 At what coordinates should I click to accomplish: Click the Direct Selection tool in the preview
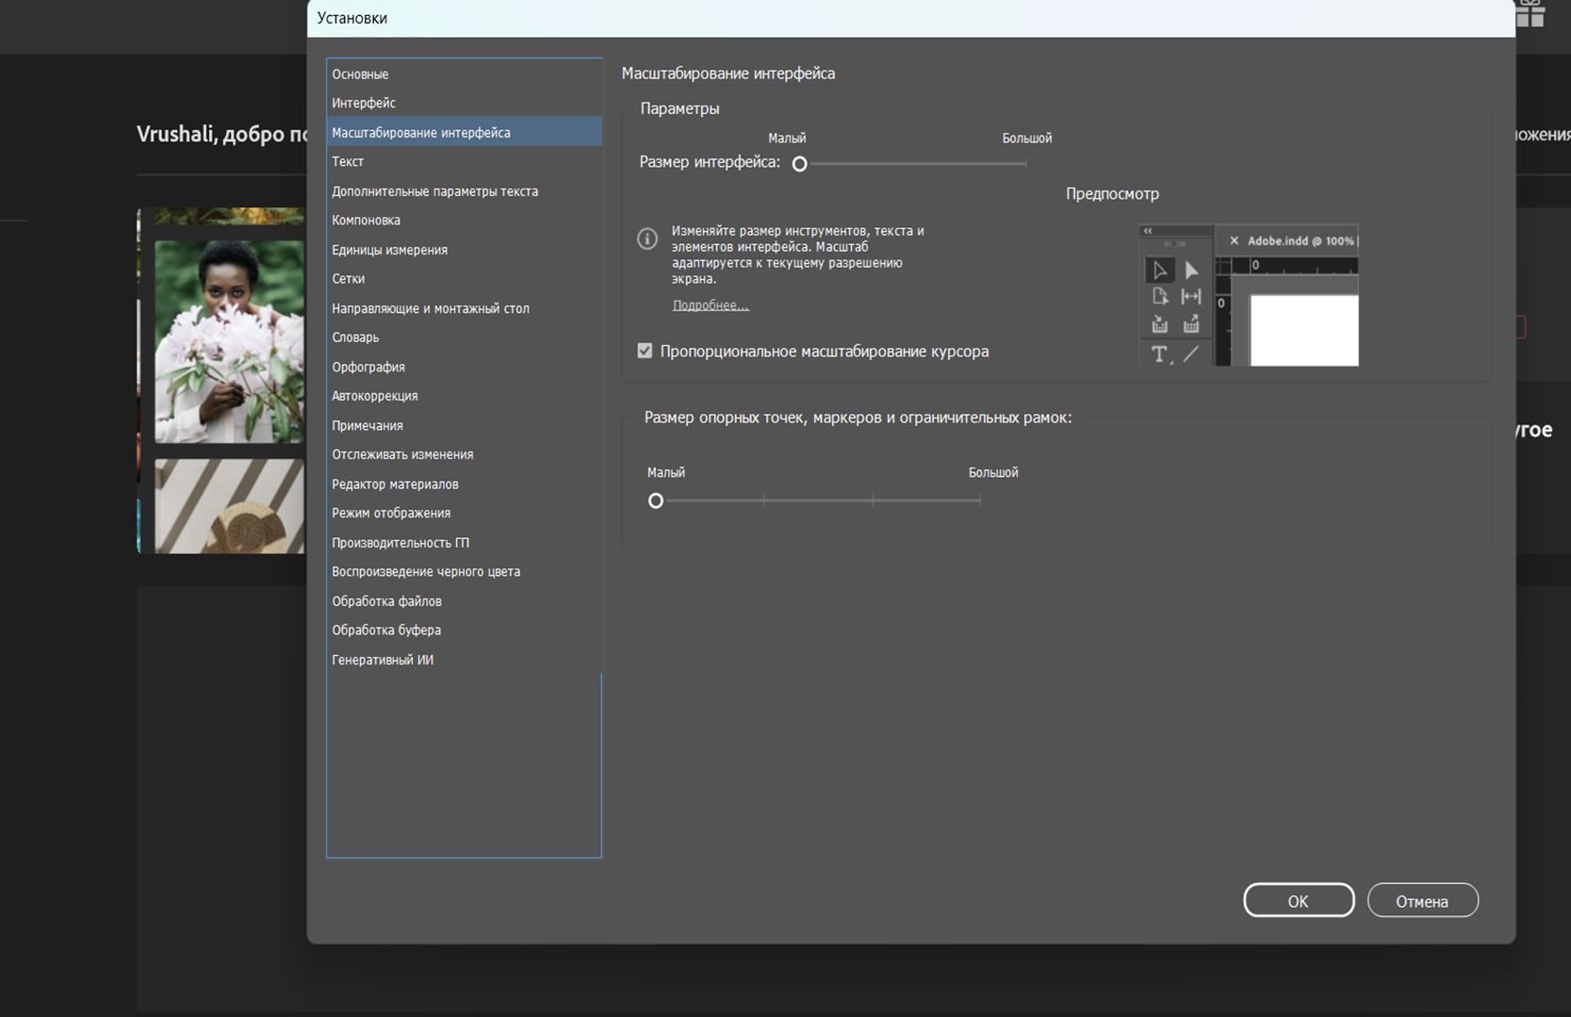1191,271
